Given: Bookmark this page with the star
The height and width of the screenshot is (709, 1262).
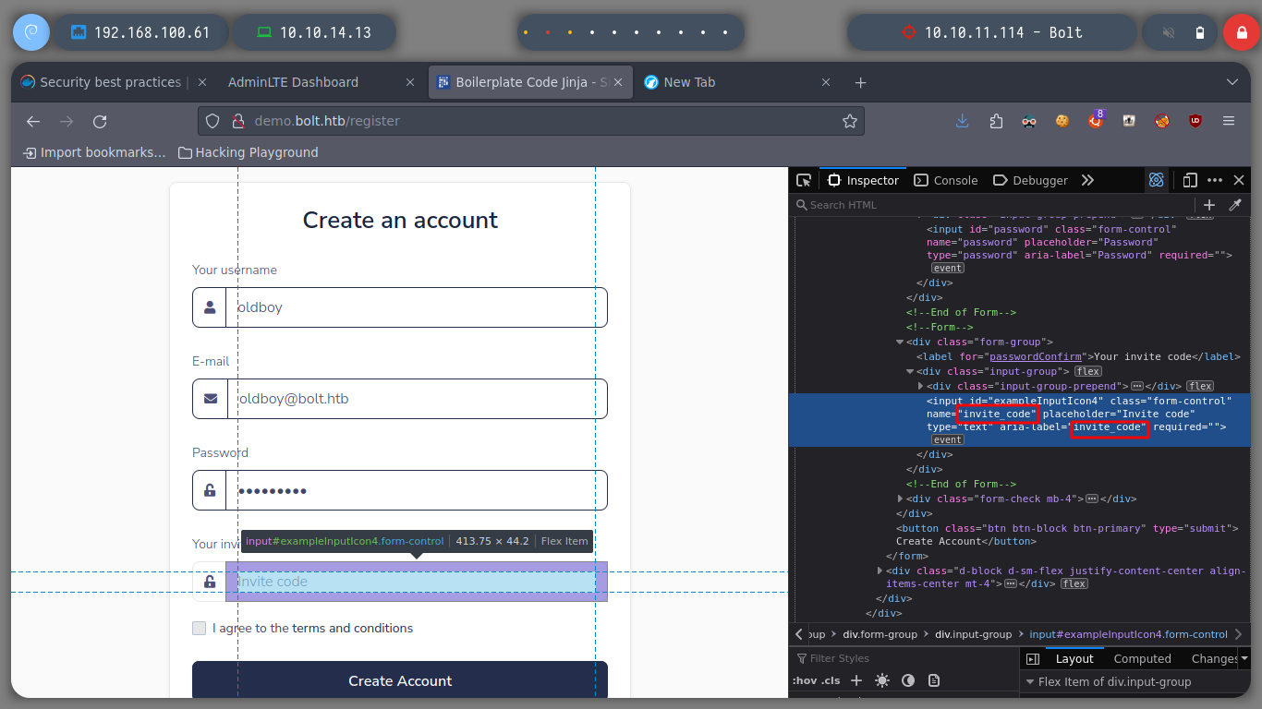Looking at the screenshot, I should coord(849,121).
